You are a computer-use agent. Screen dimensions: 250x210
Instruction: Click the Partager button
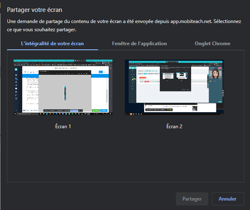[192, 199]
